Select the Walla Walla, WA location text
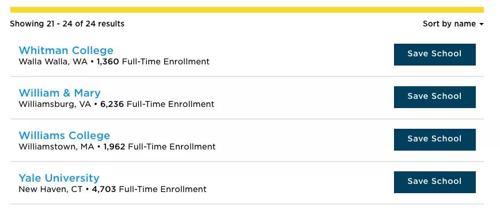This screenshot has width=500, height=215. click(53, 62)
